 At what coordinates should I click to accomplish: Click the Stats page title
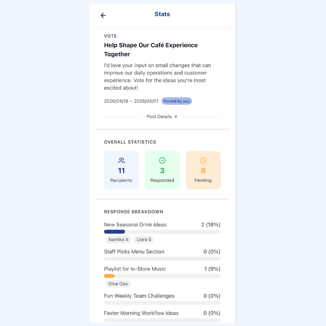[162, 14]
